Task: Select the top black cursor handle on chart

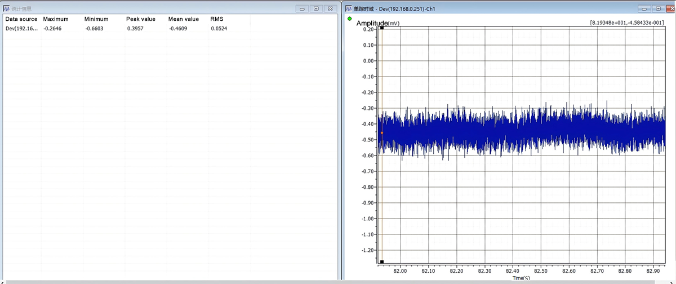Action: [382, 28]
